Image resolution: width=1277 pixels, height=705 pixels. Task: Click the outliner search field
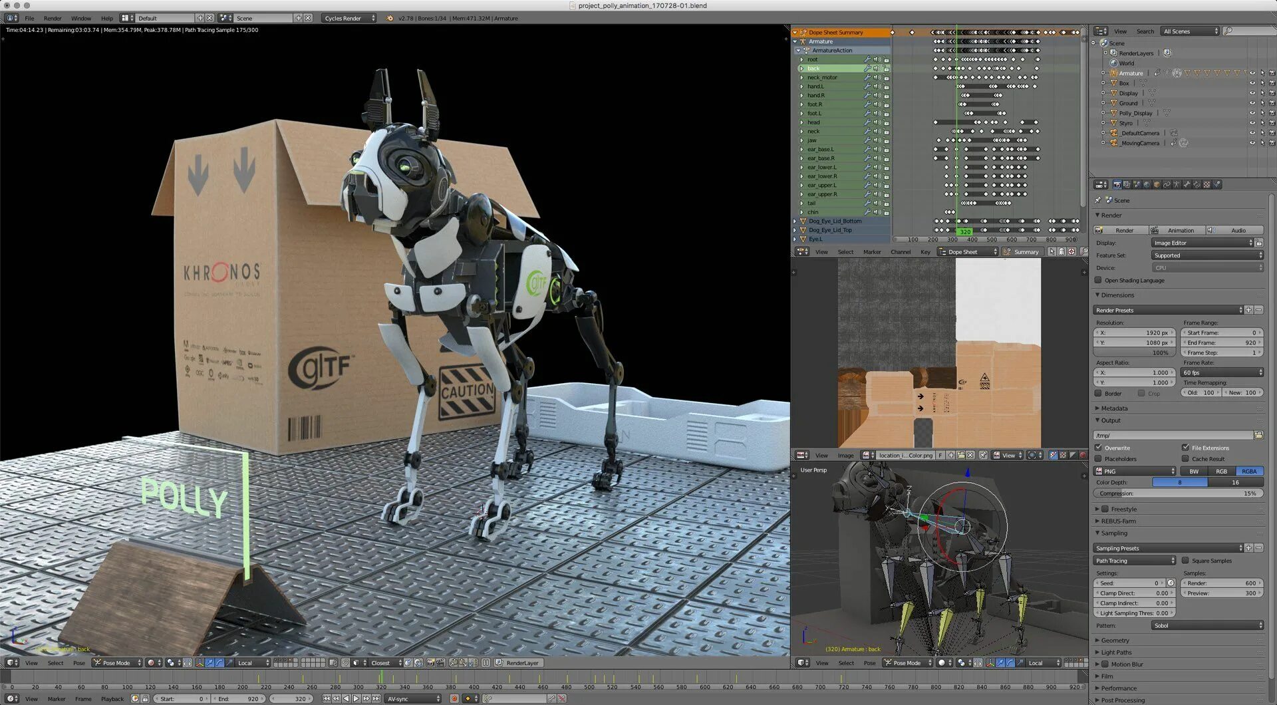coord(1250,31)
